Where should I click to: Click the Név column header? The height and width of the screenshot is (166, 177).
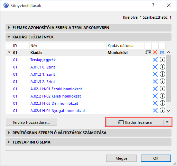click(x=68, y=46)
